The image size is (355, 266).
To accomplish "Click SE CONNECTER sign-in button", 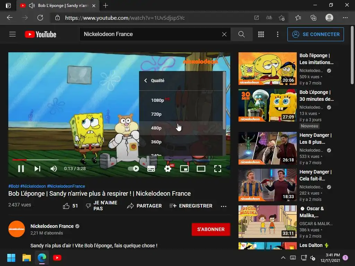I will pos(315,34).
